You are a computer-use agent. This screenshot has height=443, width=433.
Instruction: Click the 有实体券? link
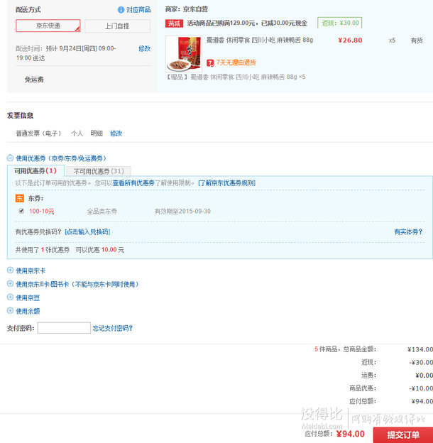408,231
